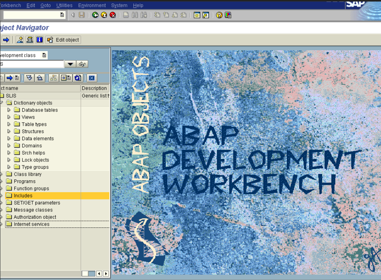Expand the Lock objects node
Viewport: 381px width, 280px height.
9,160
